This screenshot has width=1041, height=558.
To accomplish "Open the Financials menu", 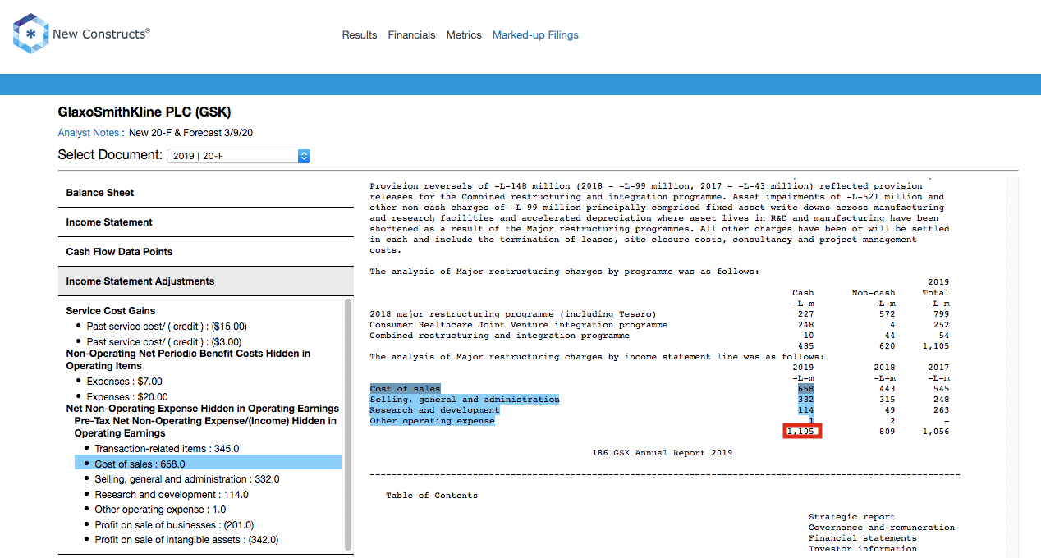I will pos(411,35).
